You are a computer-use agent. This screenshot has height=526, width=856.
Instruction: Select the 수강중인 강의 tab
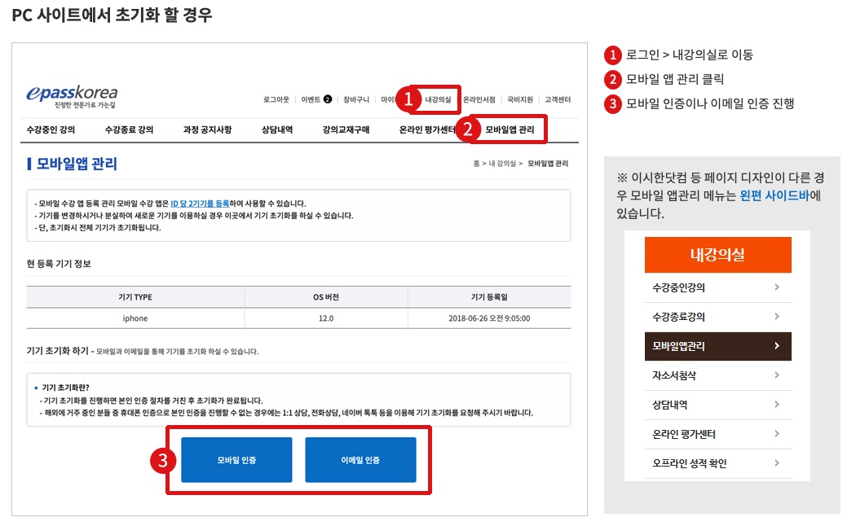tap(51, 129)
